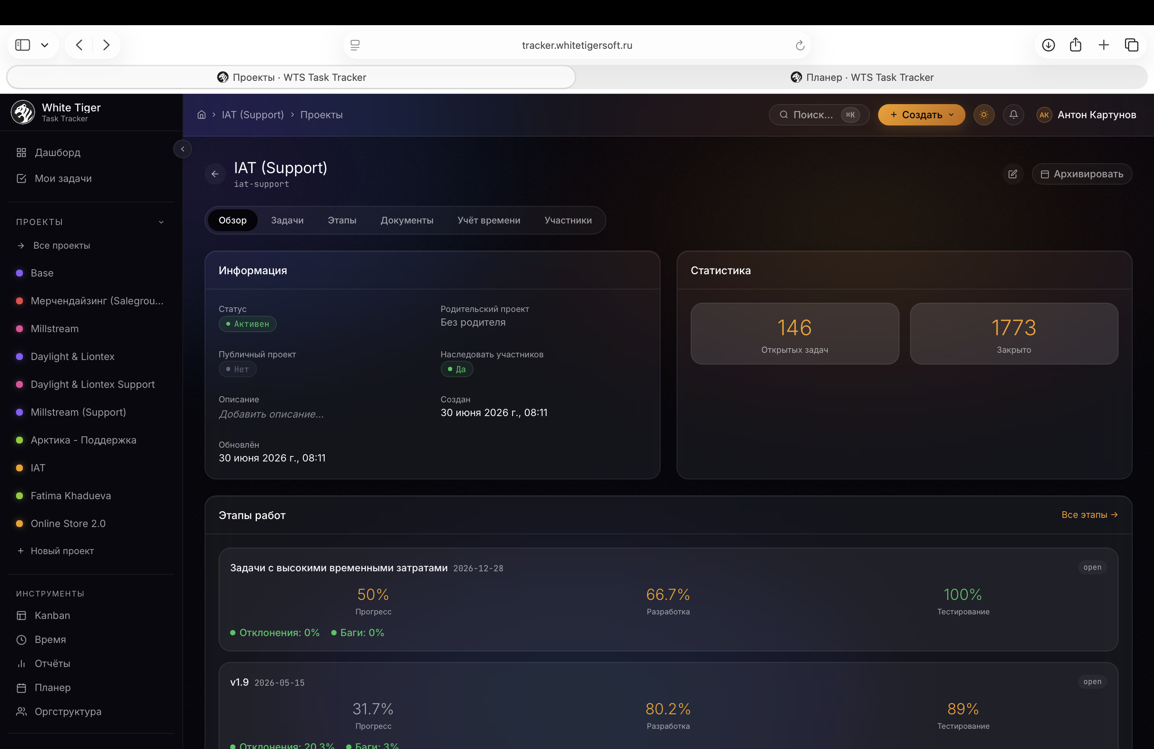Viewport: 1154px width, 749px height.
Task: Open the Создать dropdown button
Action: 921,115
